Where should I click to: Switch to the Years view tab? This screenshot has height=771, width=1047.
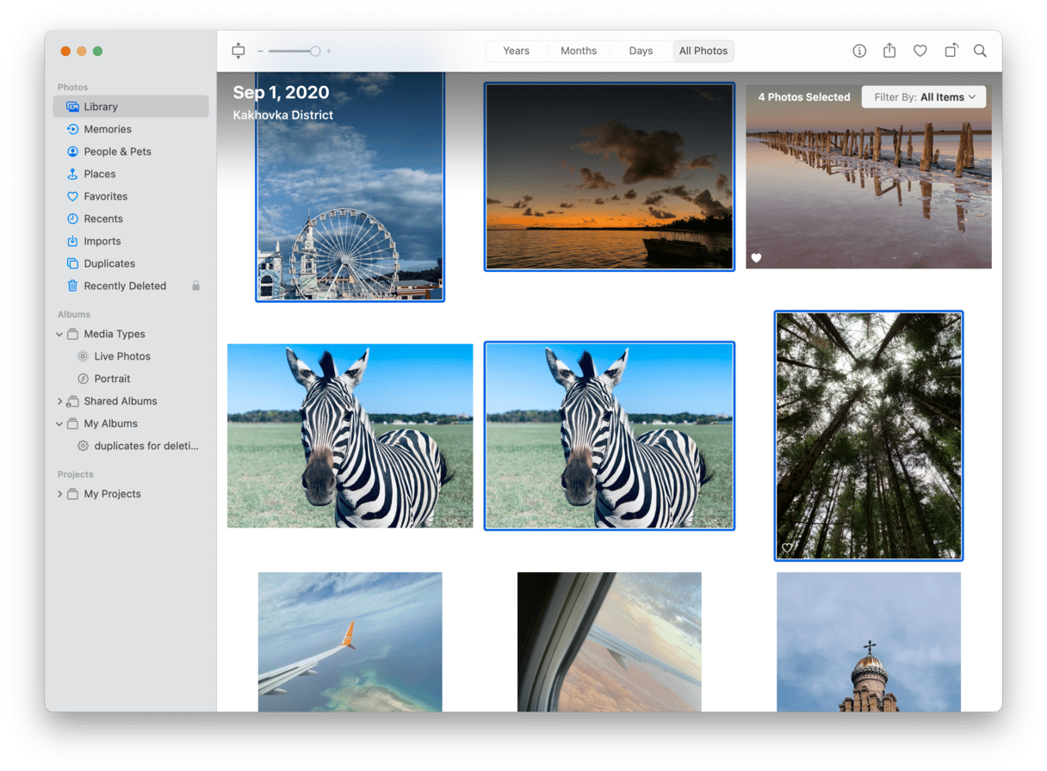pyautogui.click(x=516, y=51)
